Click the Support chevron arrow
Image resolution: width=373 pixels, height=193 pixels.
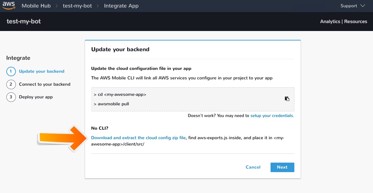pos(363,6)
